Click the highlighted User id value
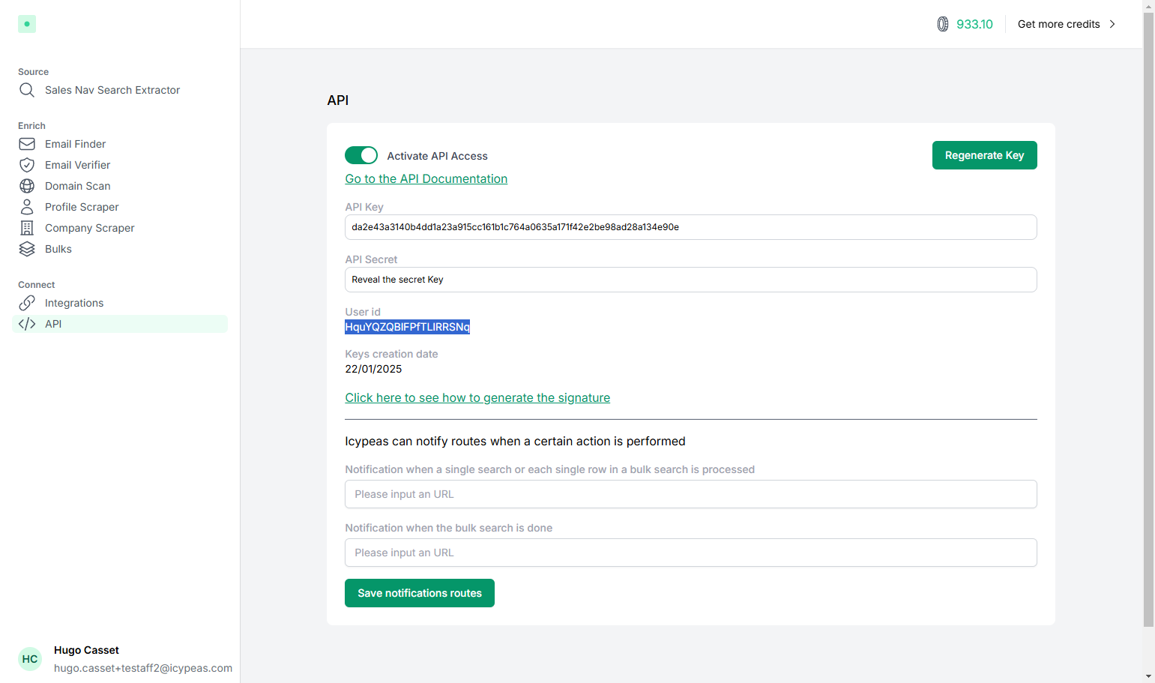This screenshot has height=683, width=1155. pos(407,327)
